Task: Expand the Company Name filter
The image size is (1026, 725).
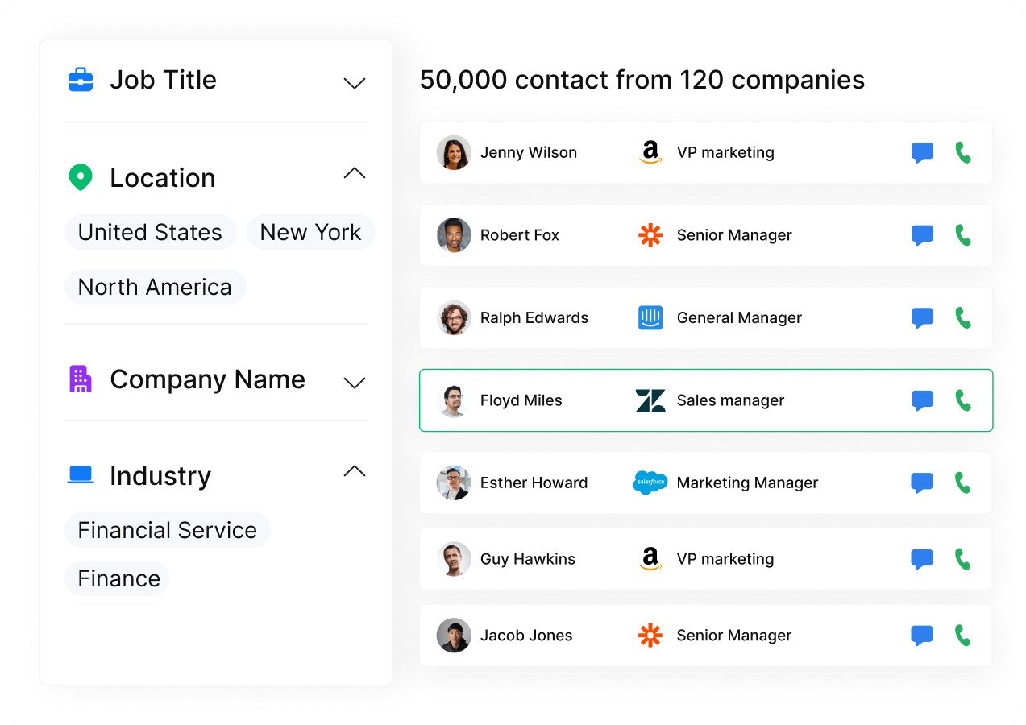Action: 355,383
